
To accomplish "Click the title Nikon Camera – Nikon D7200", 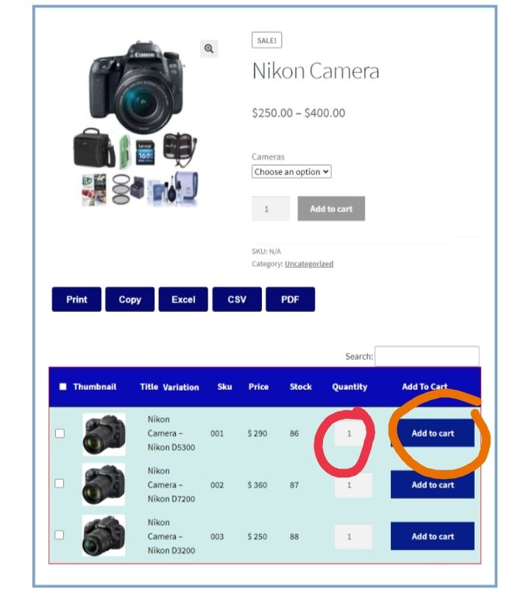I will click(171, 485).
